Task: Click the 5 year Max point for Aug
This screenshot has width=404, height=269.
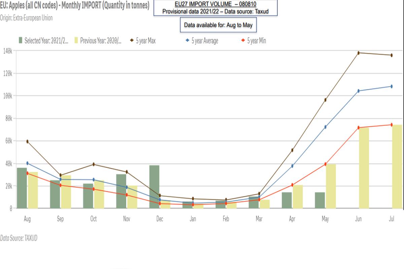Action: (x=27, y=141)
